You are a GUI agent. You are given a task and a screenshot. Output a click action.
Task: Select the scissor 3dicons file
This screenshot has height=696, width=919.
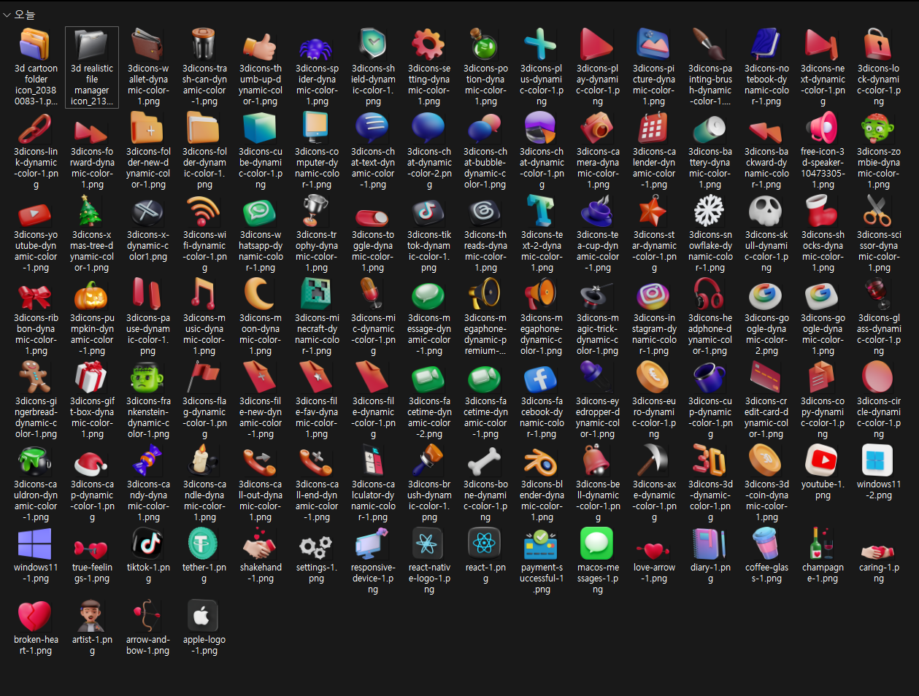click(879, 233)
